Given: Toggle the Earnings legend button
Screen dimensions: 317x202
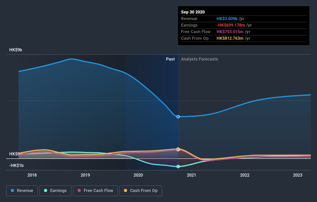Looking at the screenshot, I should point(55,191).
